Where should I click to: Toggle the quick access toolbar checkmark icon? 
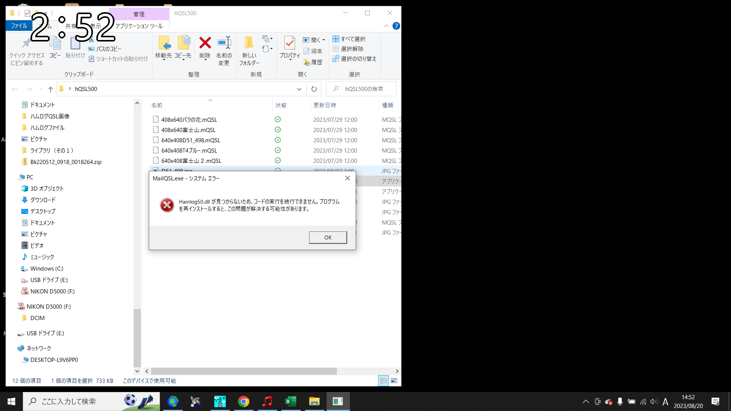[x=27, y=13]
